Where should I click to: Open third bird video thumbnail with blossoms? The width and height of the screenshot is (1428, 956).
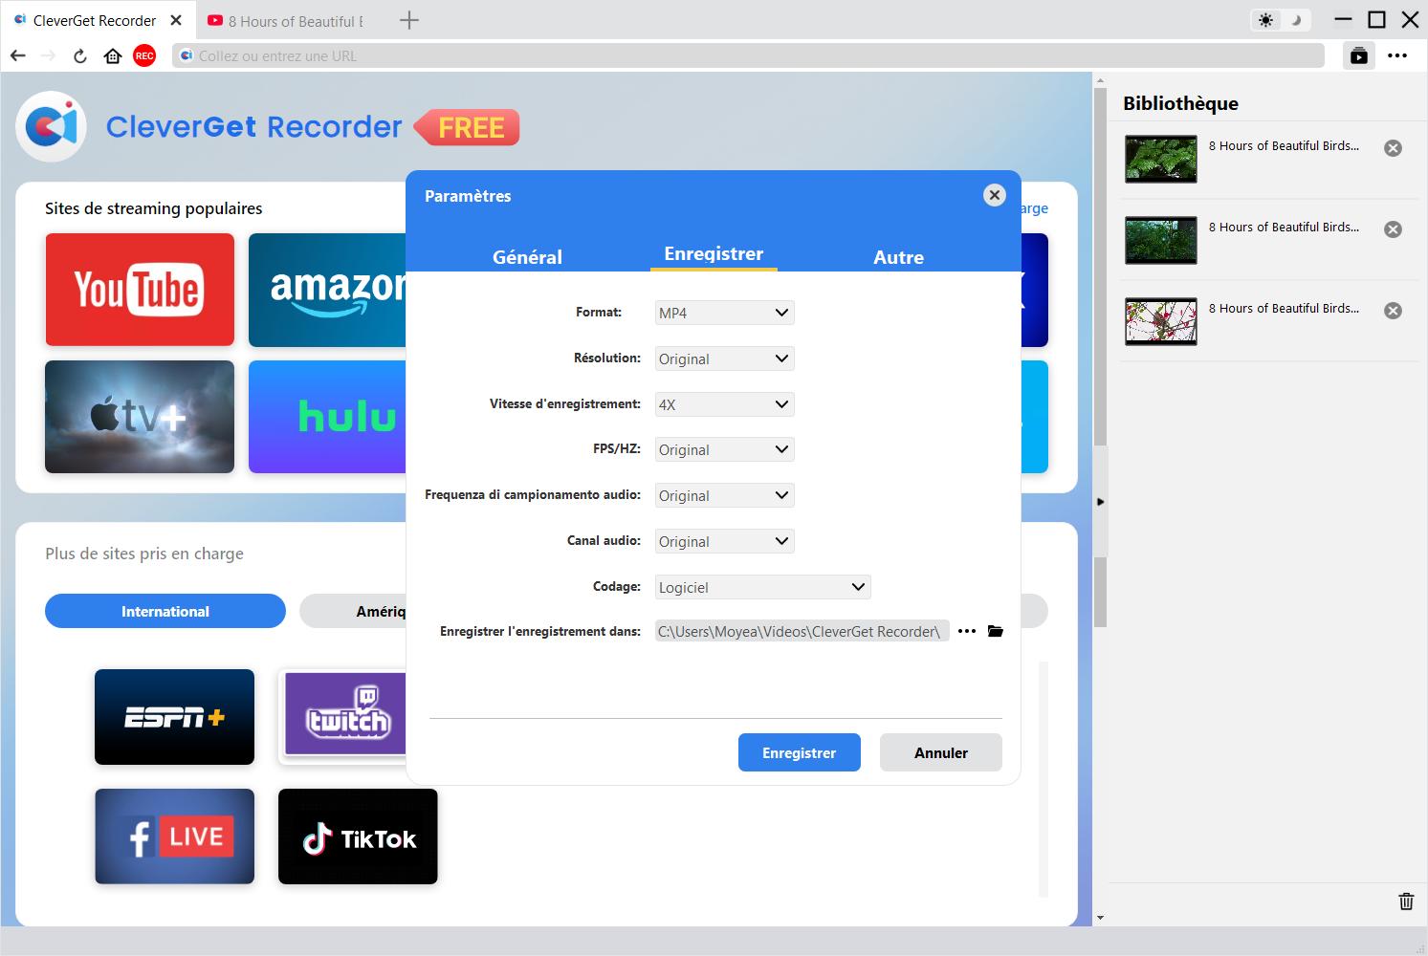[1161, 321]
